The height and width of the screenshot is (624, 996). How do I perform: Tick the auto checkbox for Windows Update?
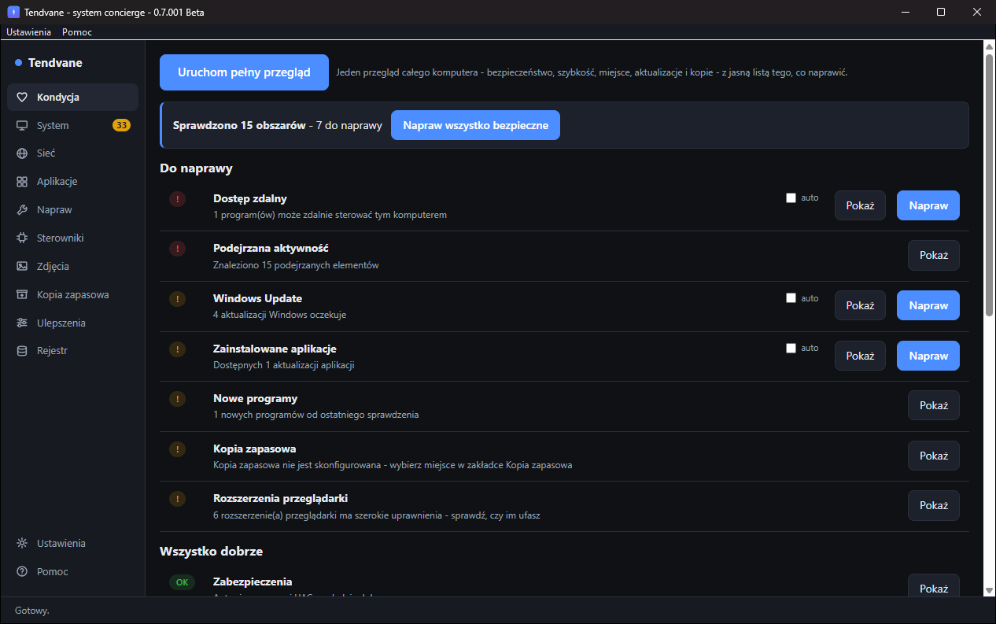(791, 298)
